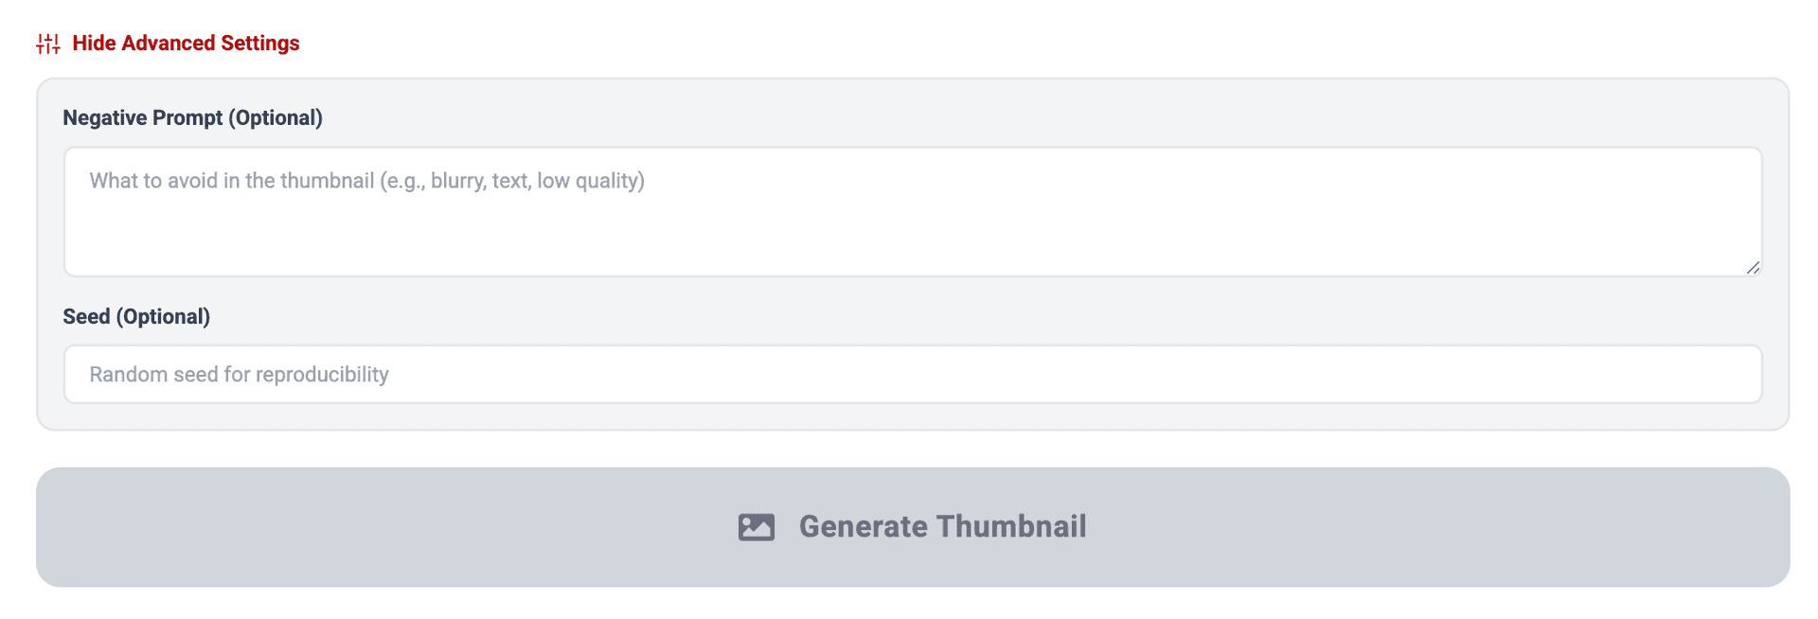Click the Hide Advanced Settings link text
The height and width of the screenshot is (619, 1818).
(186, 44)
